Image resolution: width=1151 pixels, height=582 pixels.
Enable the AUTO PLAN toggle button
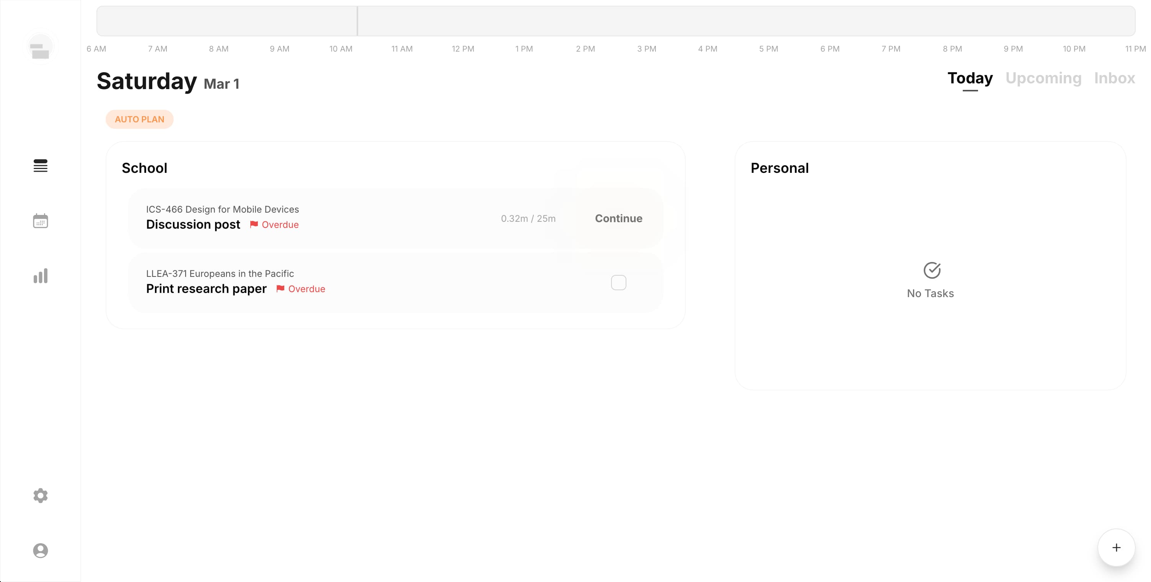coord(140,119)
